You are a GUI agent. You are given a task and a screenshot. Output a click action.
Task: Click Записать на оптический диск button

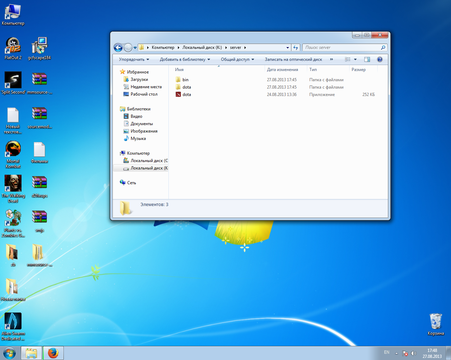[294, 59]
